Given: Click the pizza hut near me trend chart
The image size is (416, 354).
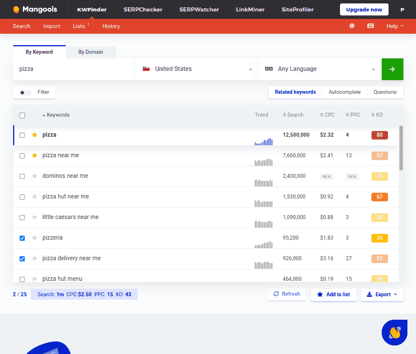Looking at the screenshot, I should click(x=263, y=204).
